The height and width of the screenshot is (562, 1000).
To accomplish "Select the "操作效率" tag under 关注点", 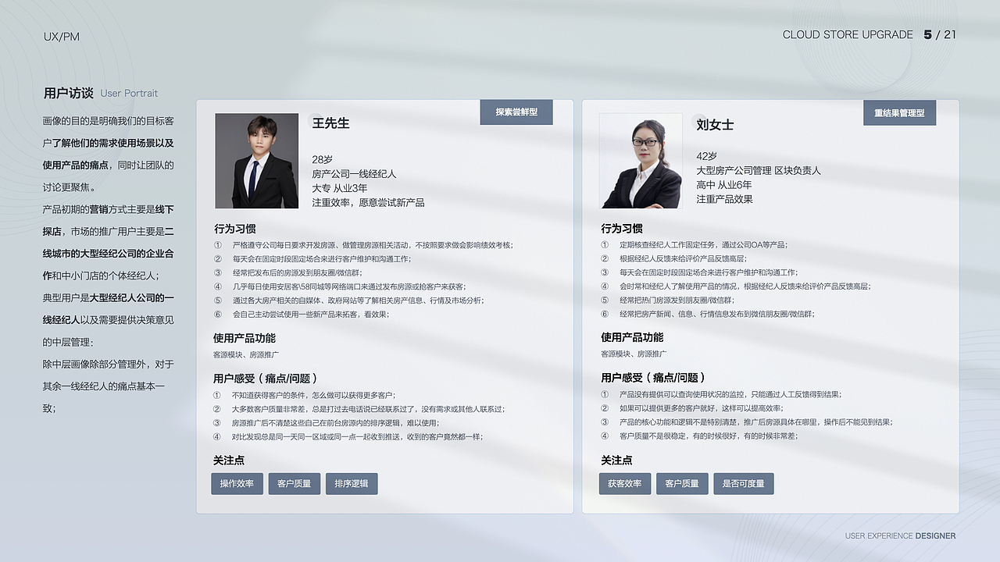I will click(x=236, y=483).
